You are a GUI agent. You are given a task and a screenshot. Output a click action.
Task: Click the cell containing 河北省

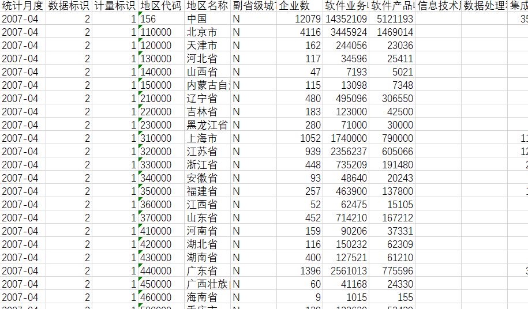coord(207,58)
